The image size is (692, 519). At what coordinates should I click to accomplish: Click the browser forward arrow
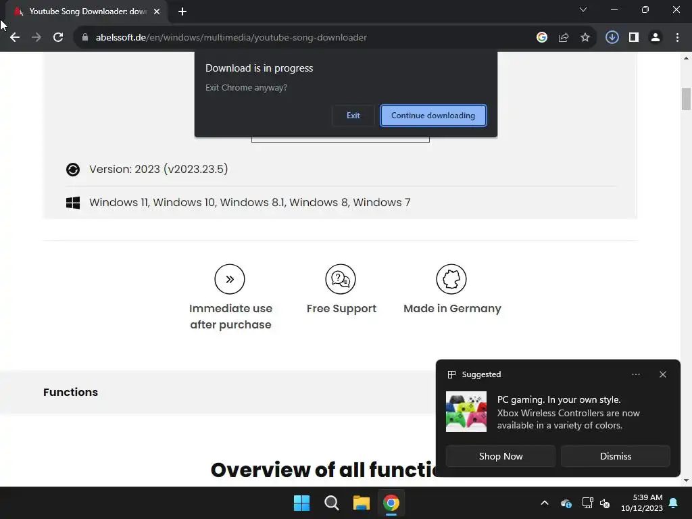point(36,38)
